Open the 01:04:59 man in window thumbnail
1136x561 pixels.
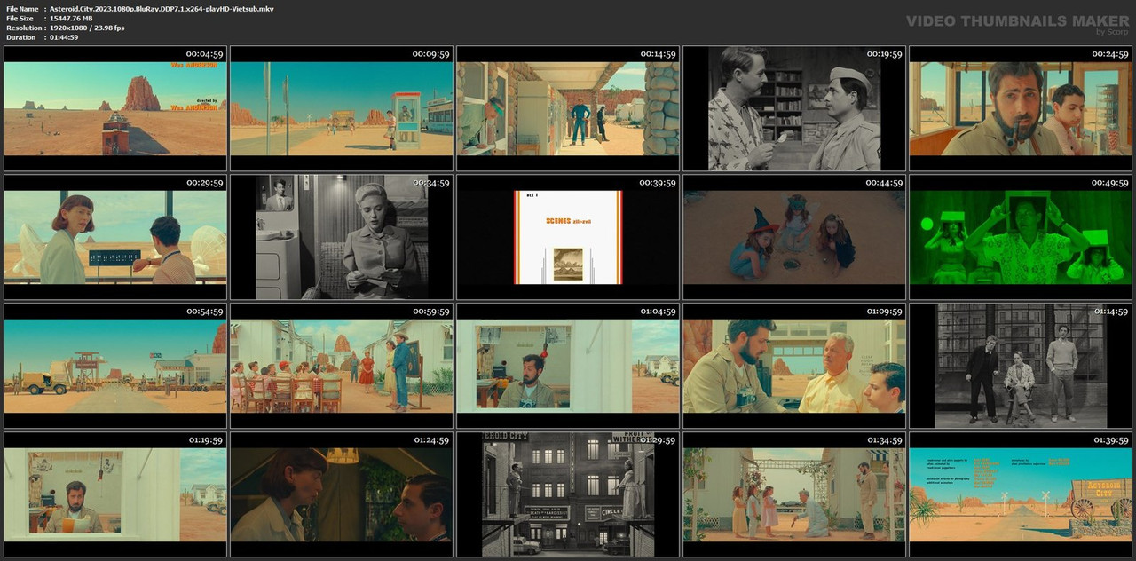pos(568,366)
